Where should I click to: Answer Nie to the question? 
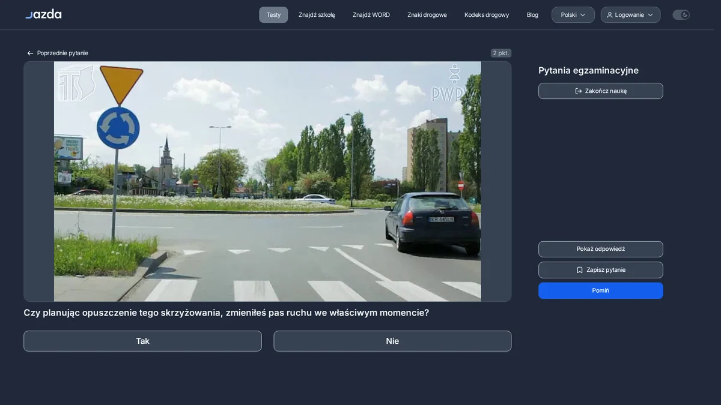pos(392,341)
